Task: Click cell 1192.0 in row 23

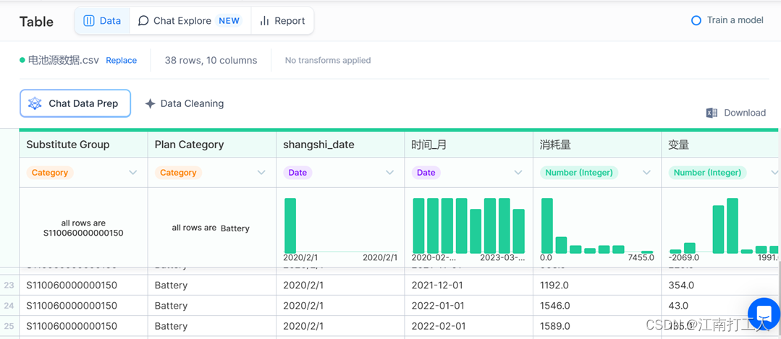Action: [597, 286]
